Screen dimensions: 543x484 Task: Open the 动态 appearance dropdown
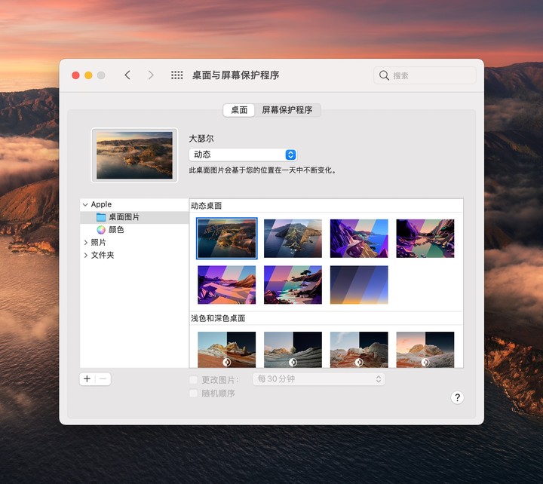243,155
